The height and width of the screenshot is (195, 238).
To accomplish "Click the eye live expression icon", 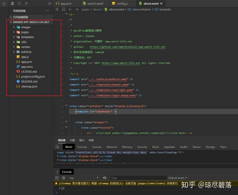I will point(104,178).
